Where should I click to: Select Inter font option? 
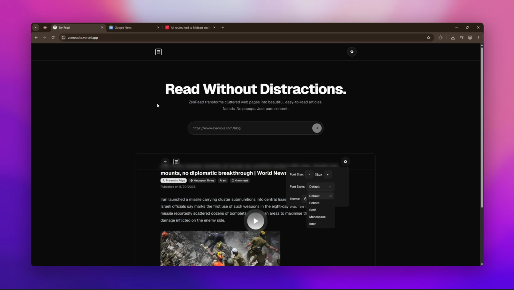320,224
